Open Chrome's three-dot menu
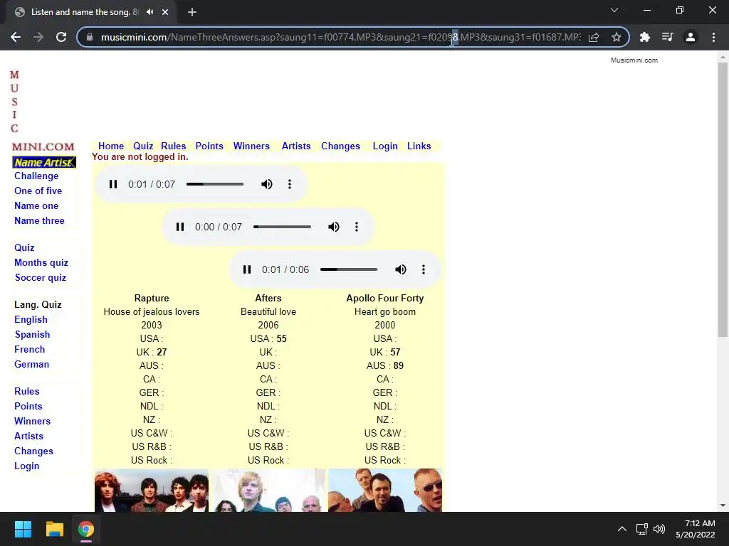 713,37
